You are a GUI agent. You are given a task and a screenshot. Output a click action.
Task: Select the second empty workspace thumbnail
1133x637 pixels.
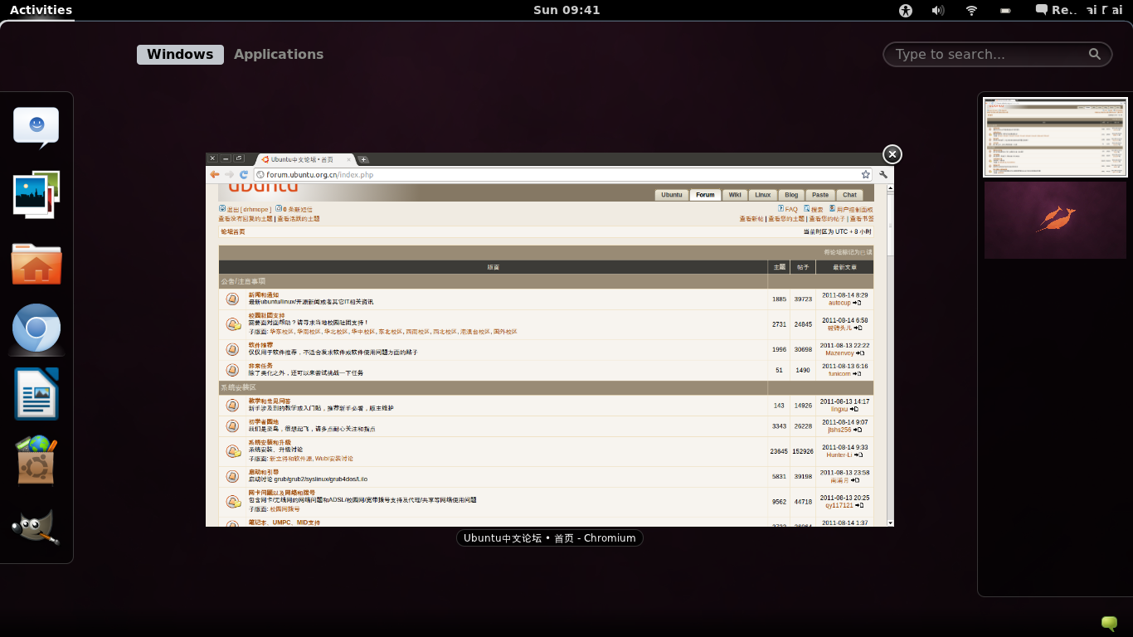[x=1055, y=220]
